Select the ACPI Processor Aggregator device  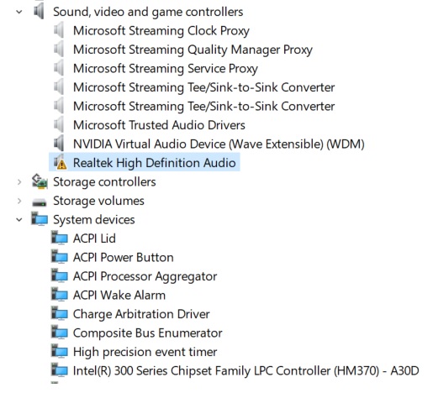145,276
